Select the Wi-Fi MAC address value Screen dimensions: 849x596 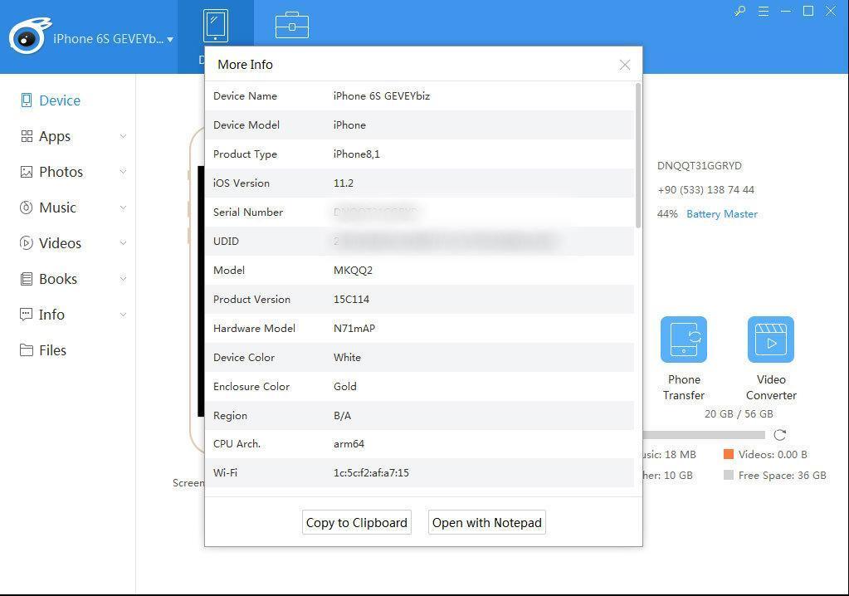371,472
